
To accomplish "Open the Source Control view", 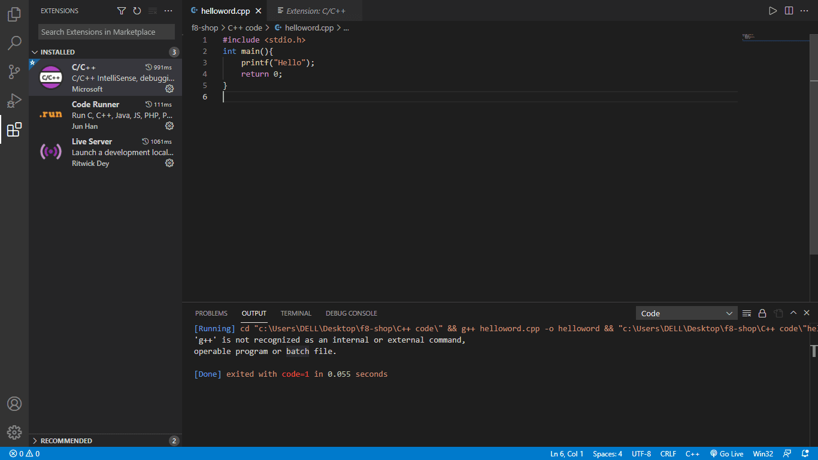I will tap(14, 72).
